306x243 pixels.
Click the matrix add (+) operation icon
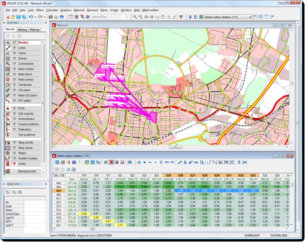point(144,162)
